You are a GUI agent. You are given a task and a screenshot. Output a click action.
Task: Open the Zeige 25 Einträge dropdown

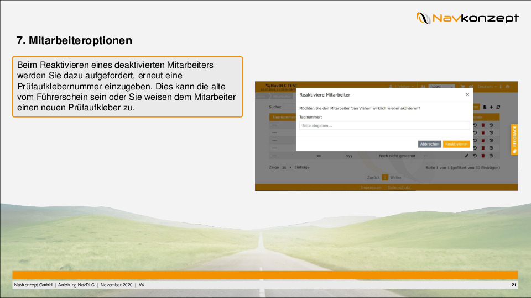click(287, 168)
